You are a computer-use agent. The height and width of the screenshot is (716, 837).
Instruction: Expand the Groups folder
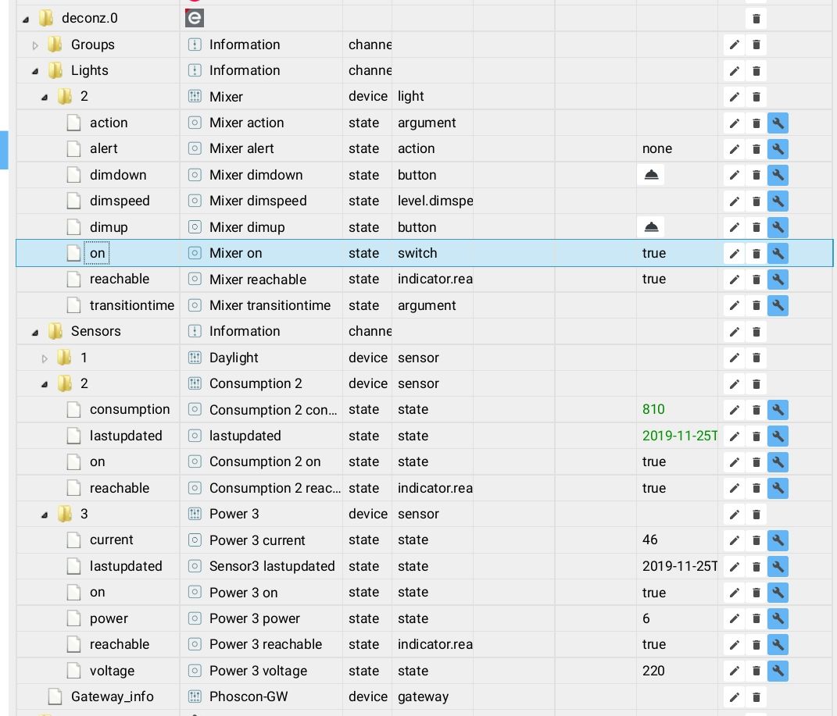(x=35, y=45)
